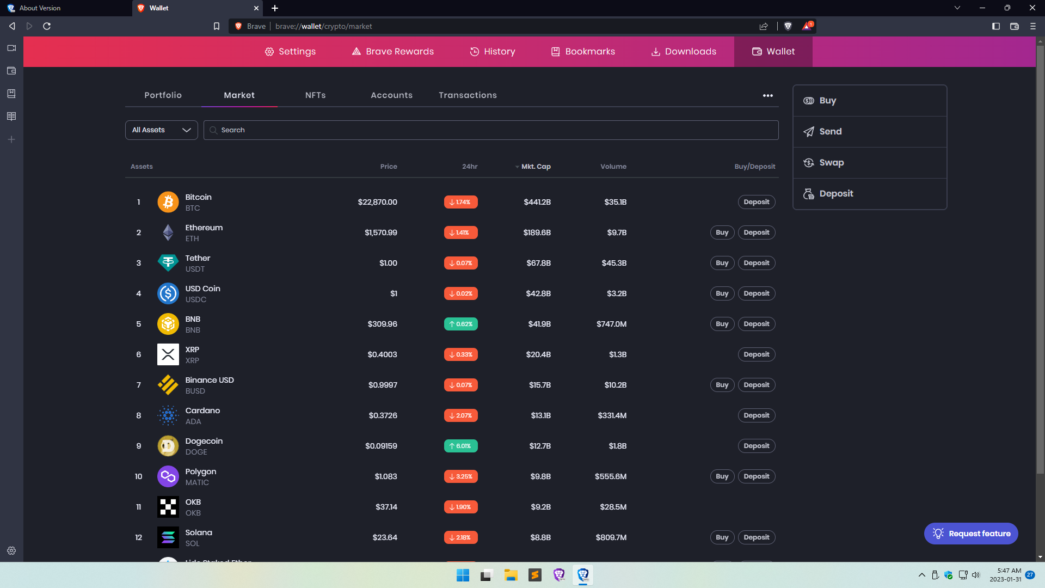
Task: Add an item to the sidebar
Action: pos(11,139)
